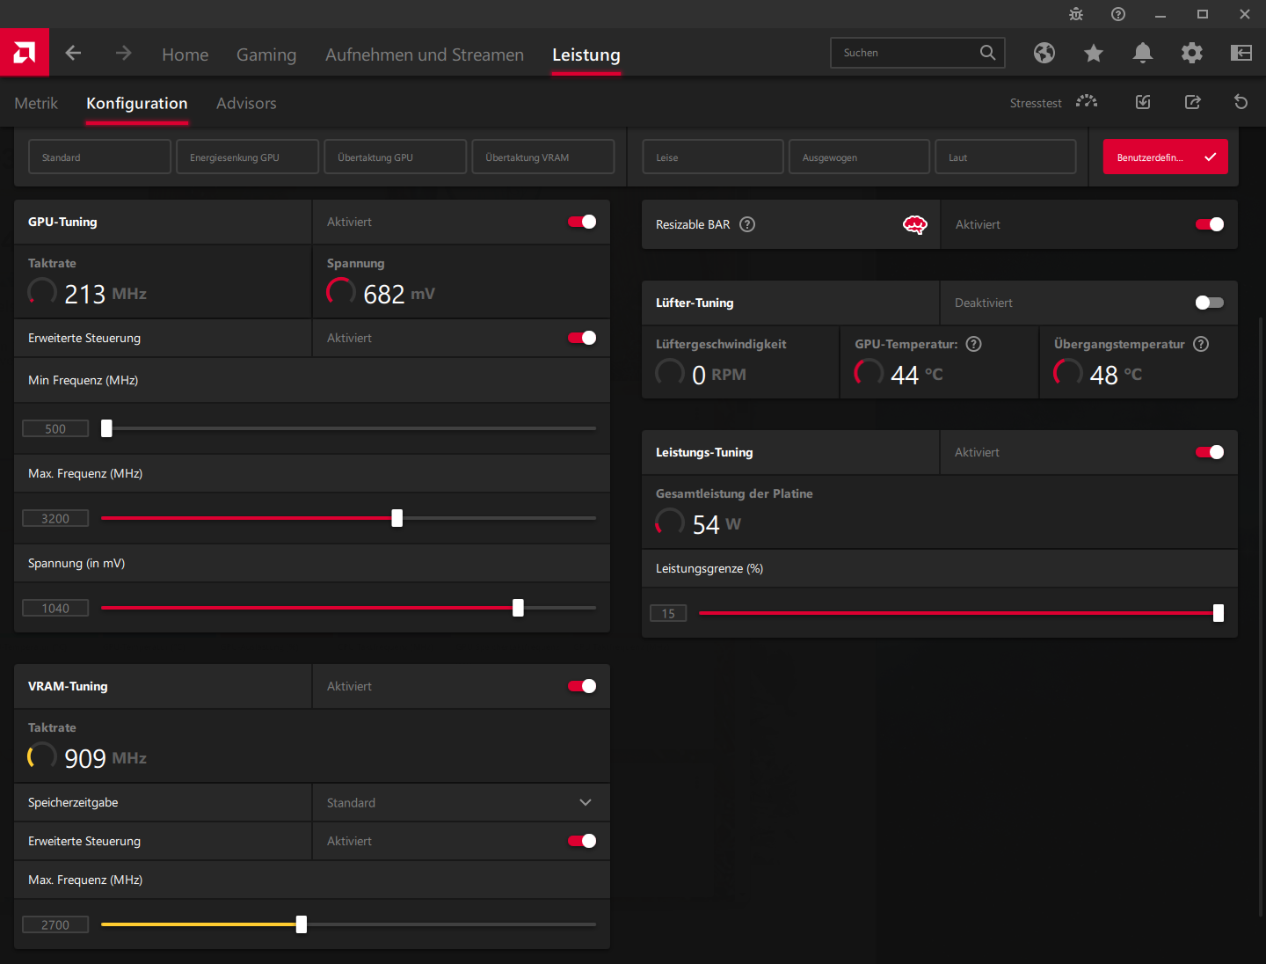This screenshot has width=1266, height=964.
Task: Select Laut fan preset
Action: (1005, 157)
